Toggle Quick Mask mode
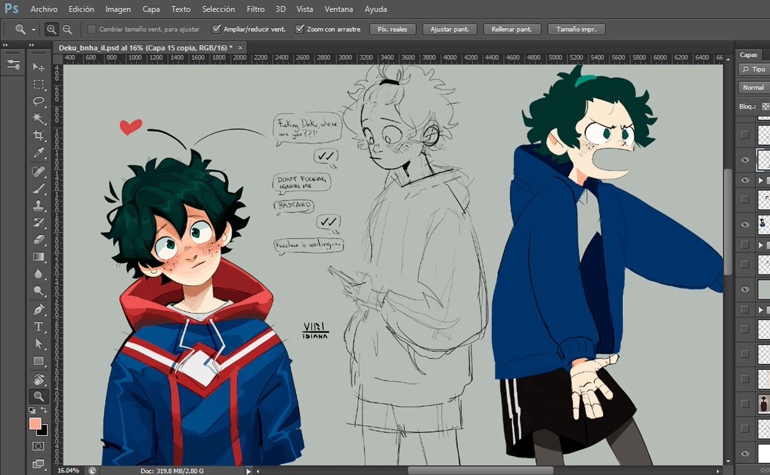Image resolution: width=770 pixels, height=475 pixels. click(38, 446)
